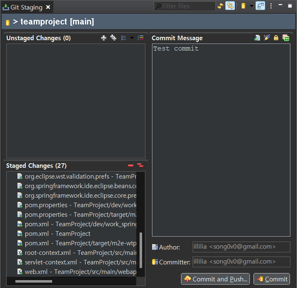
Task: Remove all files from index double-minus
Action: [x=140, y=165]
